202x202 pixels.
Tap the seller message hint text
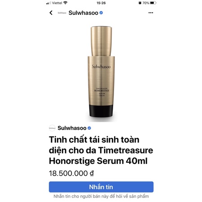click(x=101, y=196)
